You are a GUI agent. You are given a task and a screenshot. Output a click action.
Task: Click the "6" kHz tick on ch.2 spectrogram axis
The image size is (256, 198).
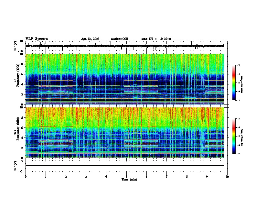pos(23,127)
